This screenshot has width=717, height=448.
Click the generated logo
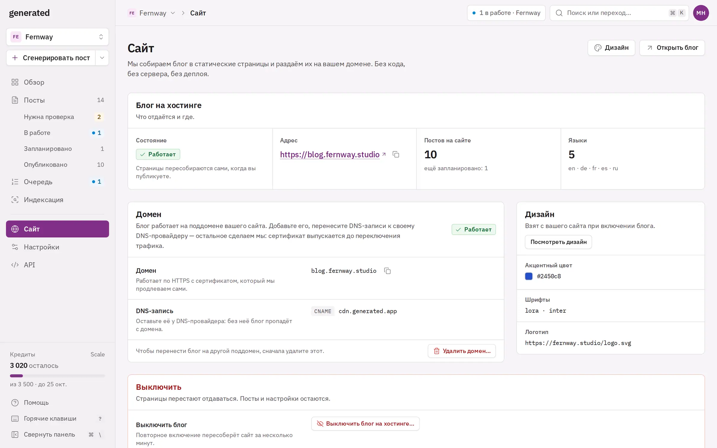29,13
